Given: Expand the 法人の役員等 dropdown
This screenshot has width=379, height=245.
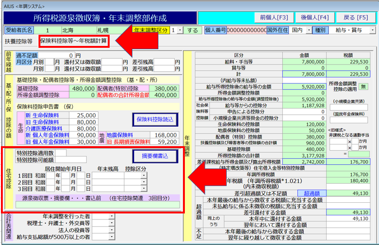Looking at the screenshot, I should (111, 229).
